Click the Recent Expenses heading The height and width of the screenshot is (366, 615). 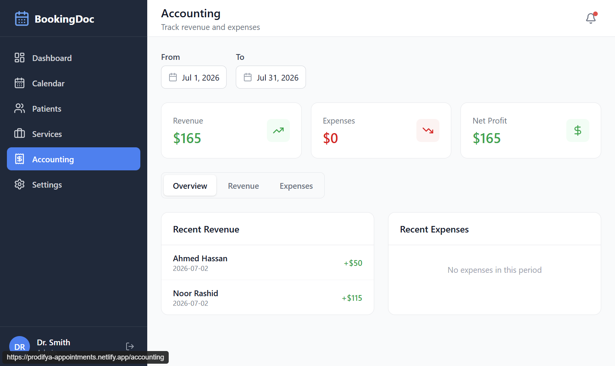[434, 229]
